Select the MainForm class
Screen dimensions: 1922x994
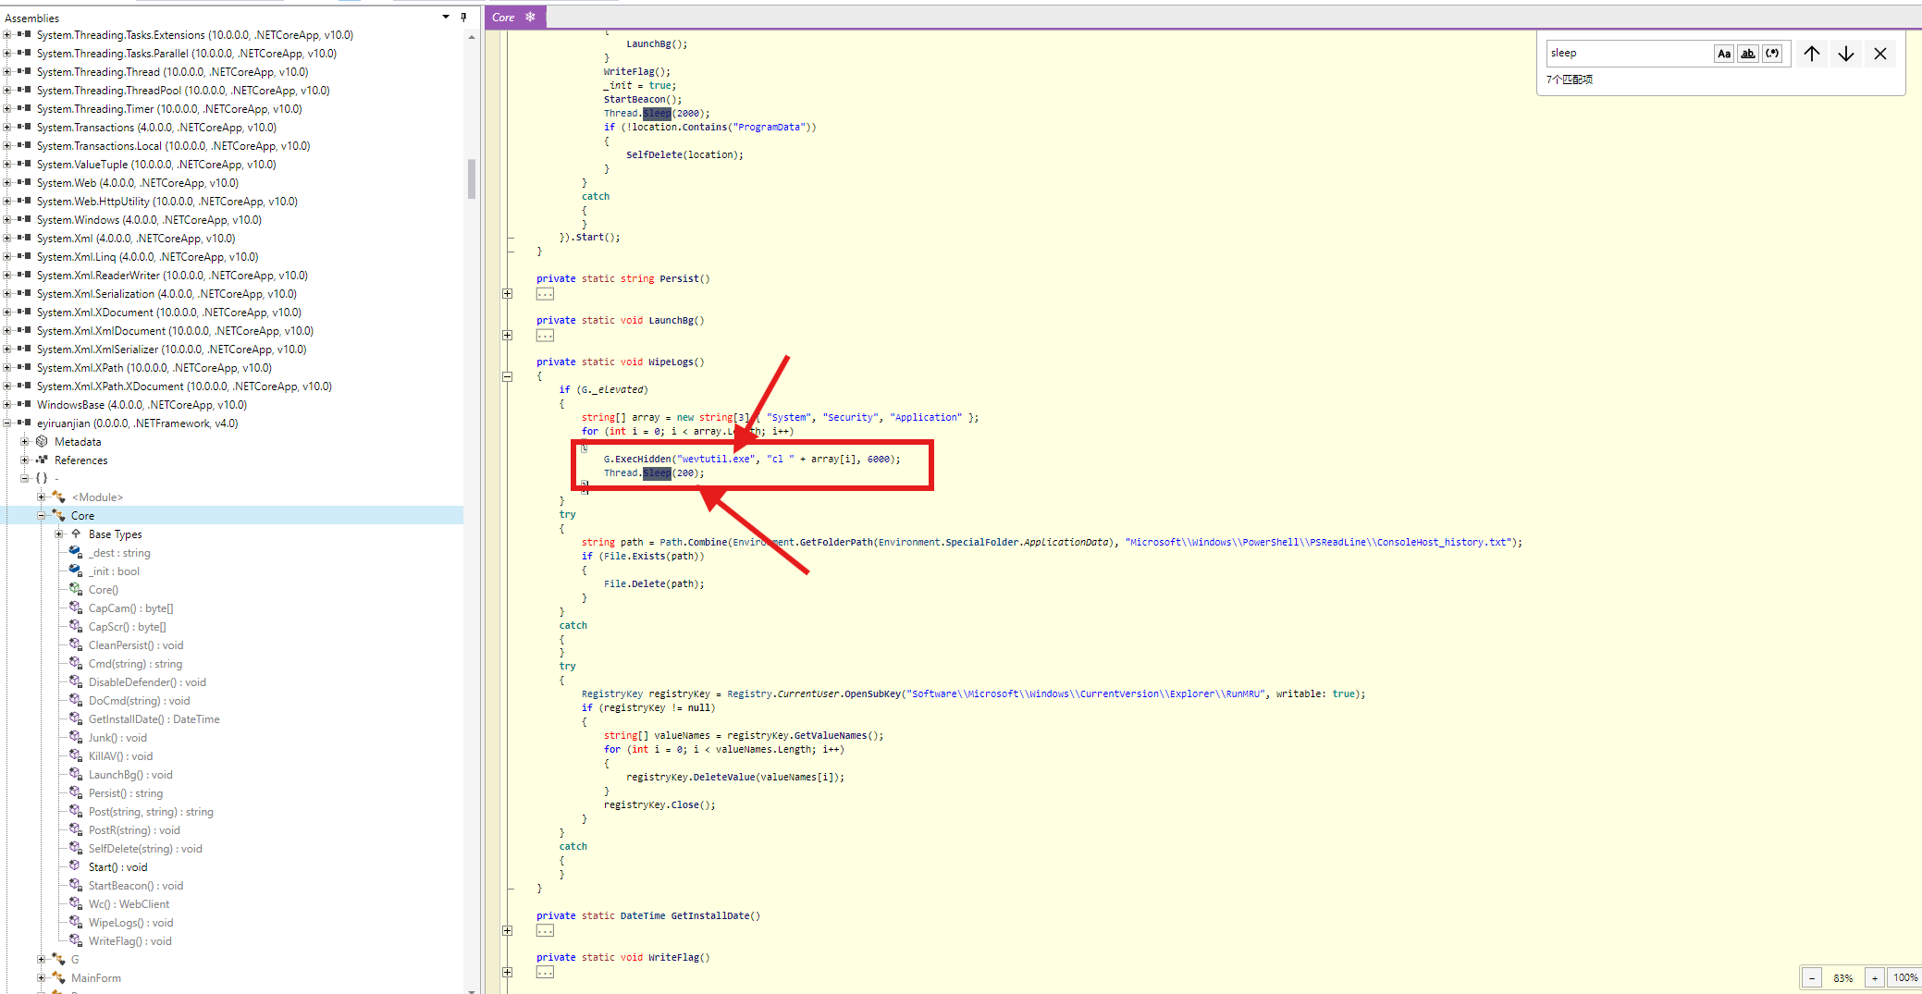pyautogui.click(x=95, y=978)
